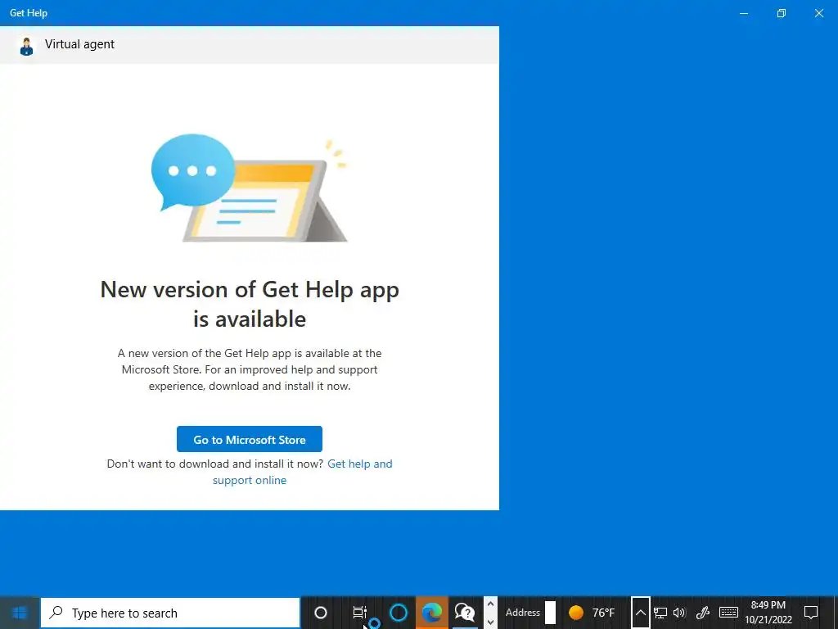Click the Address toolbar label

[x=523, y=613]
